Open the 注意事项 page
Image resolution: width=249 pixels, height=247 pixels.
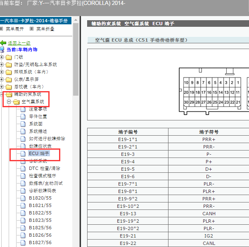coord(38,109)
